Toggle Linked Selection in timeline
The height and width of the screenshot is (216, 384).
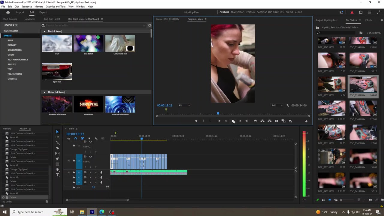click(x=82, y=138)
